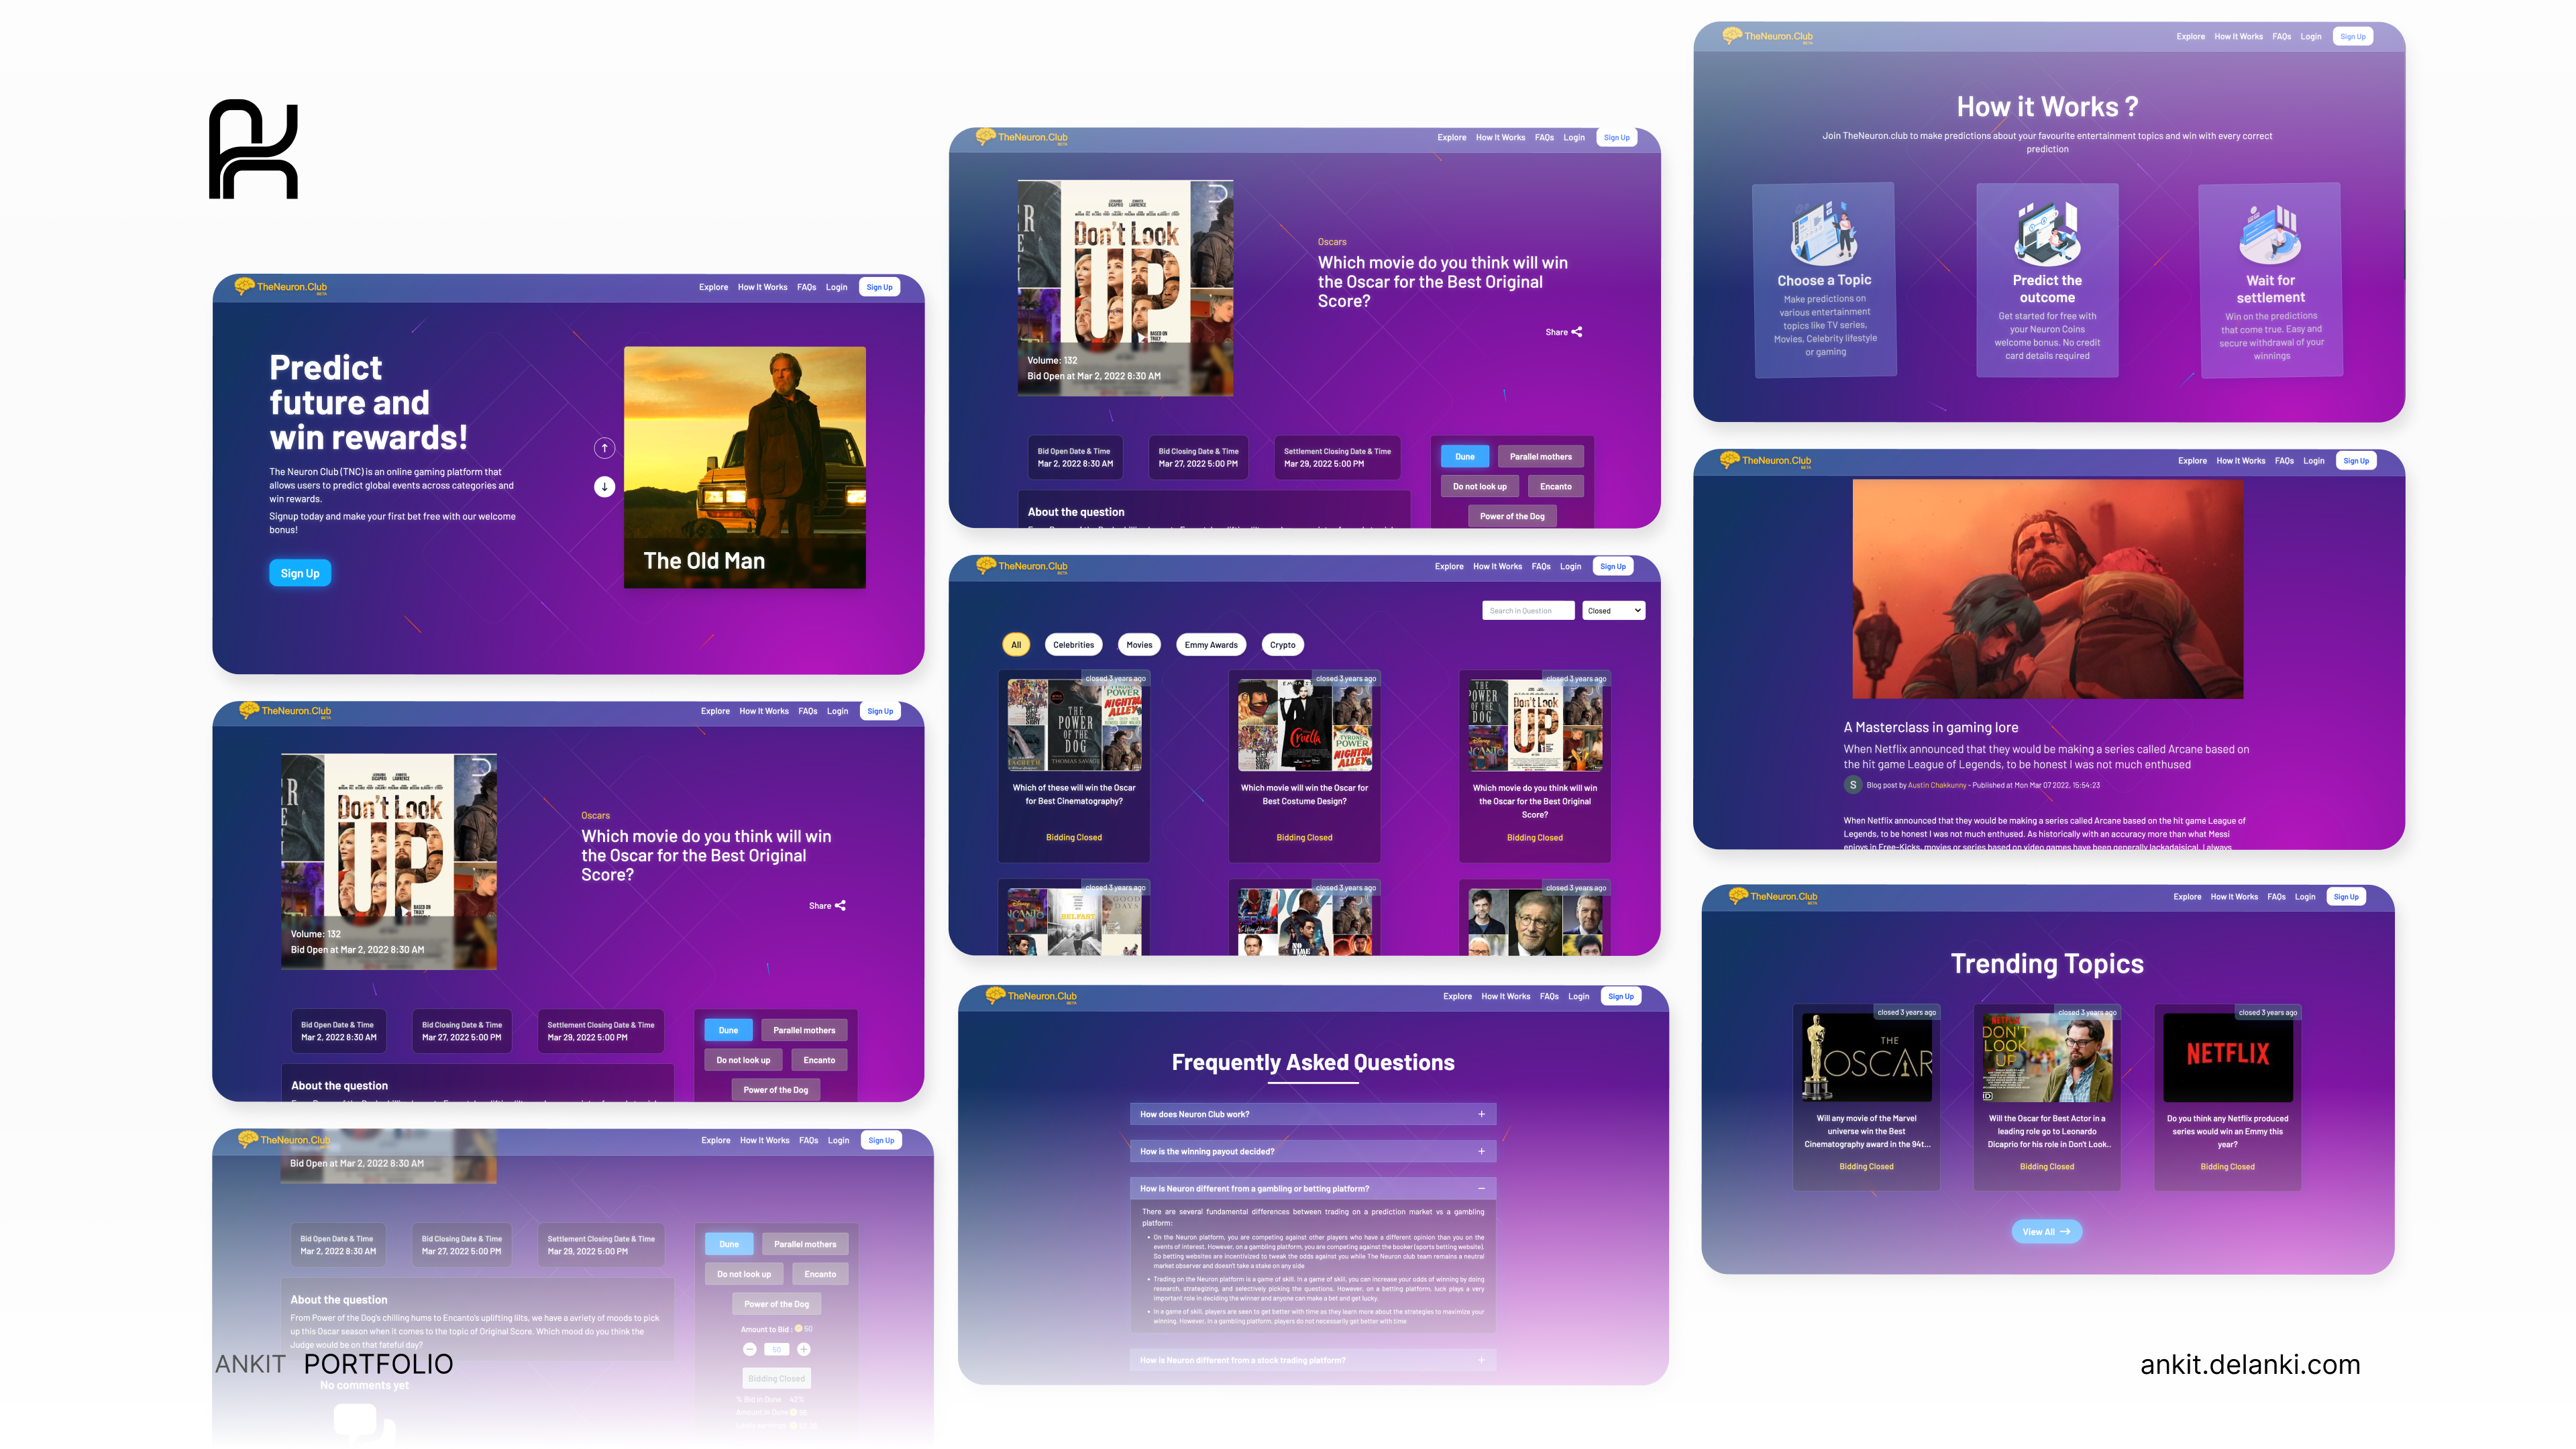This screenshot has width=2576, height=1449.
Task: Click the coin icon next to Amount to Bid
Action: pos(798,1329)
